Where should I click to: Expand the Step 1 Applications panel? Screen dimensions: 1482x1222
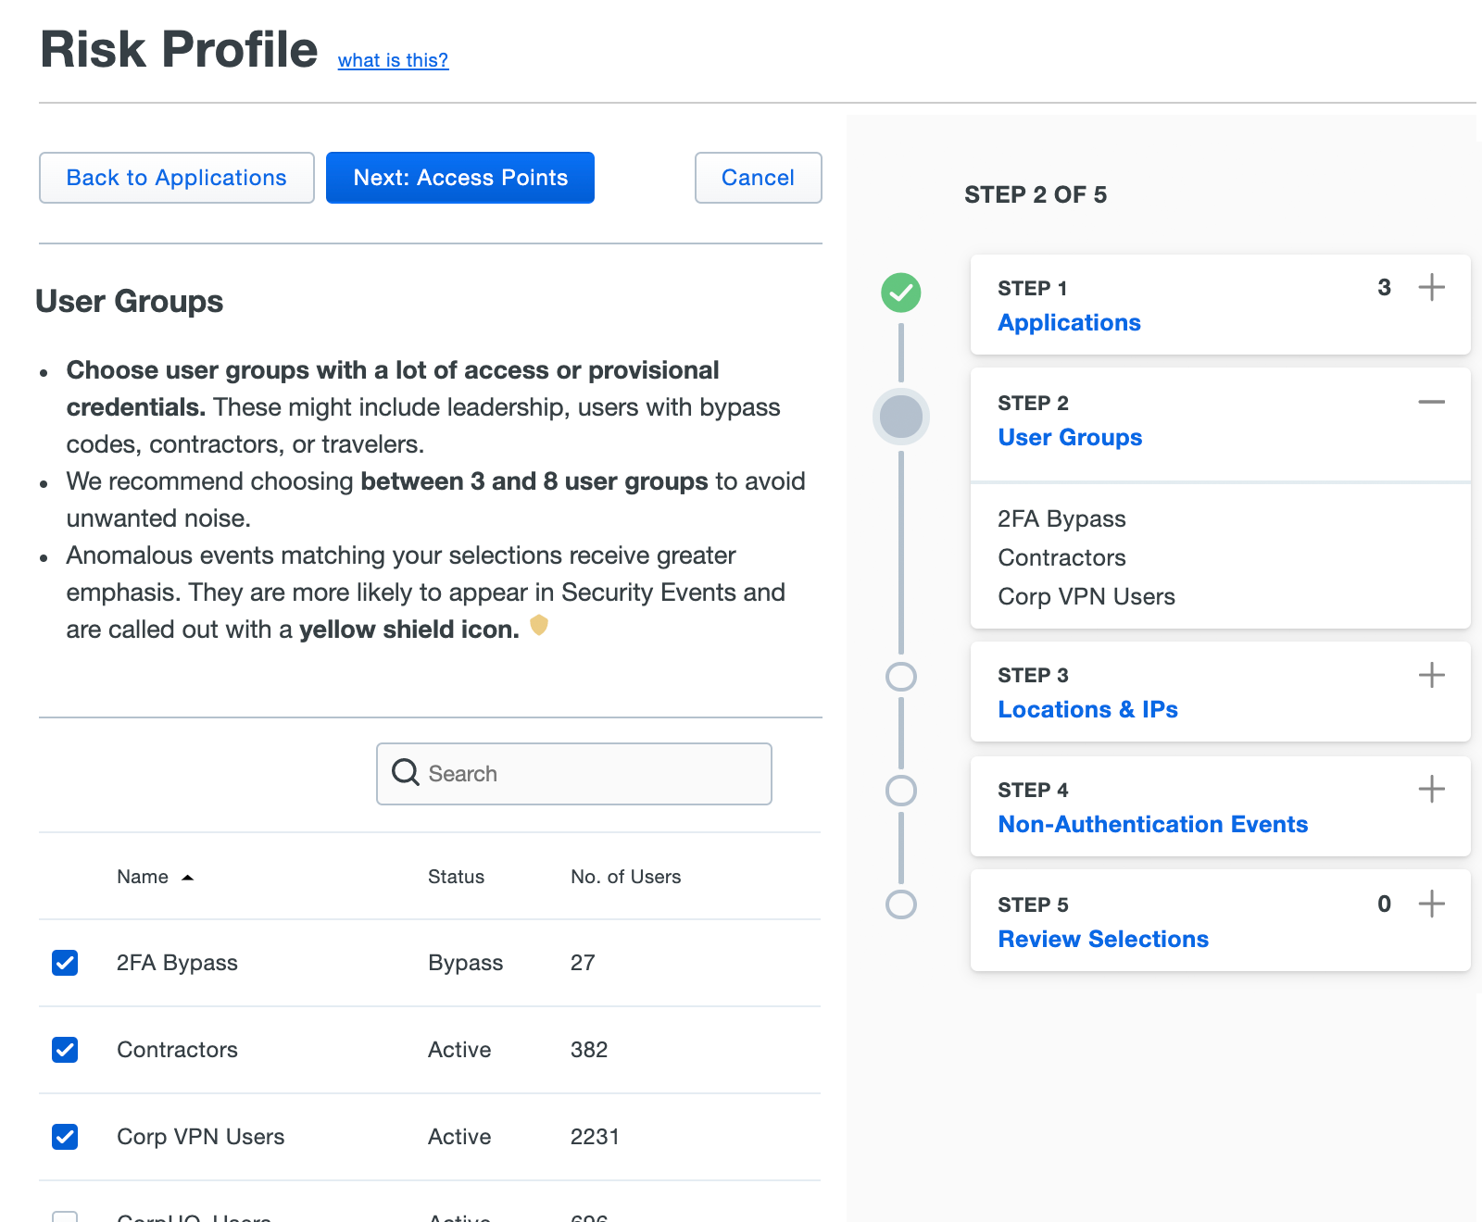click(1431, 287)
